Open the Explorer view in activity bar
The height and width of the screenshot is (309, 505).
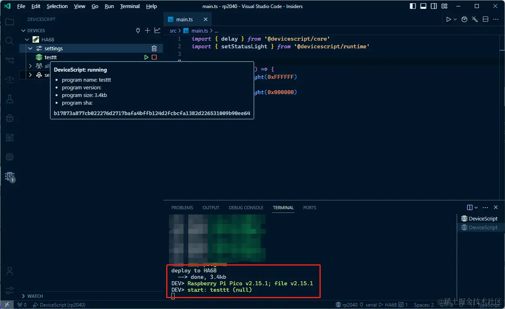point(9,22)
